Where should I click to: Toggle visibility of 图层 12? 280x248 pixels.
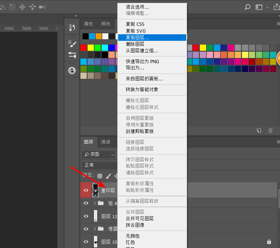pos(86,216)
